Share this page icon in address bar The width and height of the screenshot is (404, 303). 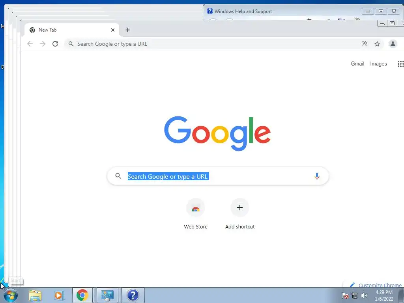coord(364,44)
